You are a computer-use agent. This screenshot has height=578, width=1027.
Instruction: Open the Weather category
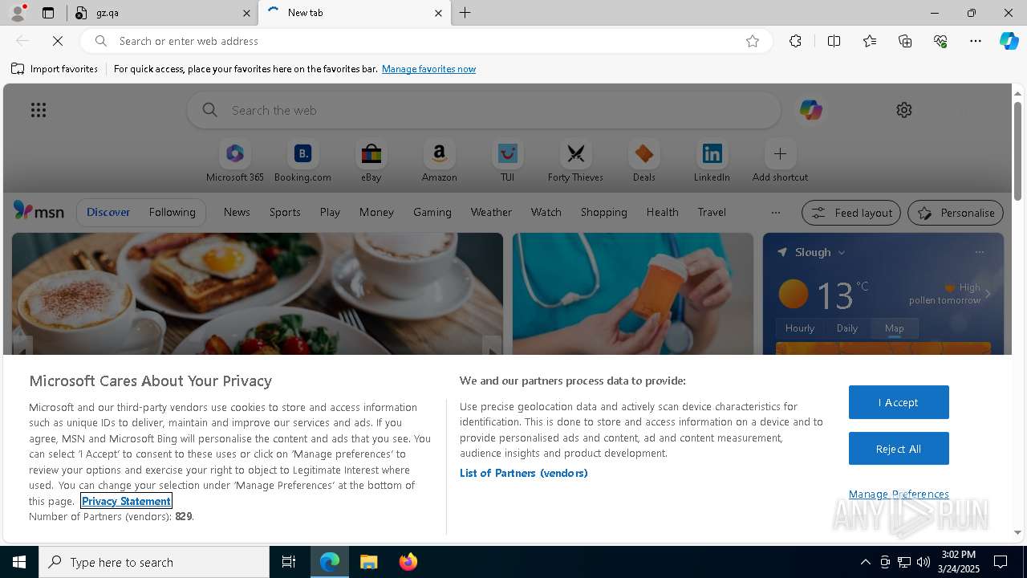click(491, 212)
